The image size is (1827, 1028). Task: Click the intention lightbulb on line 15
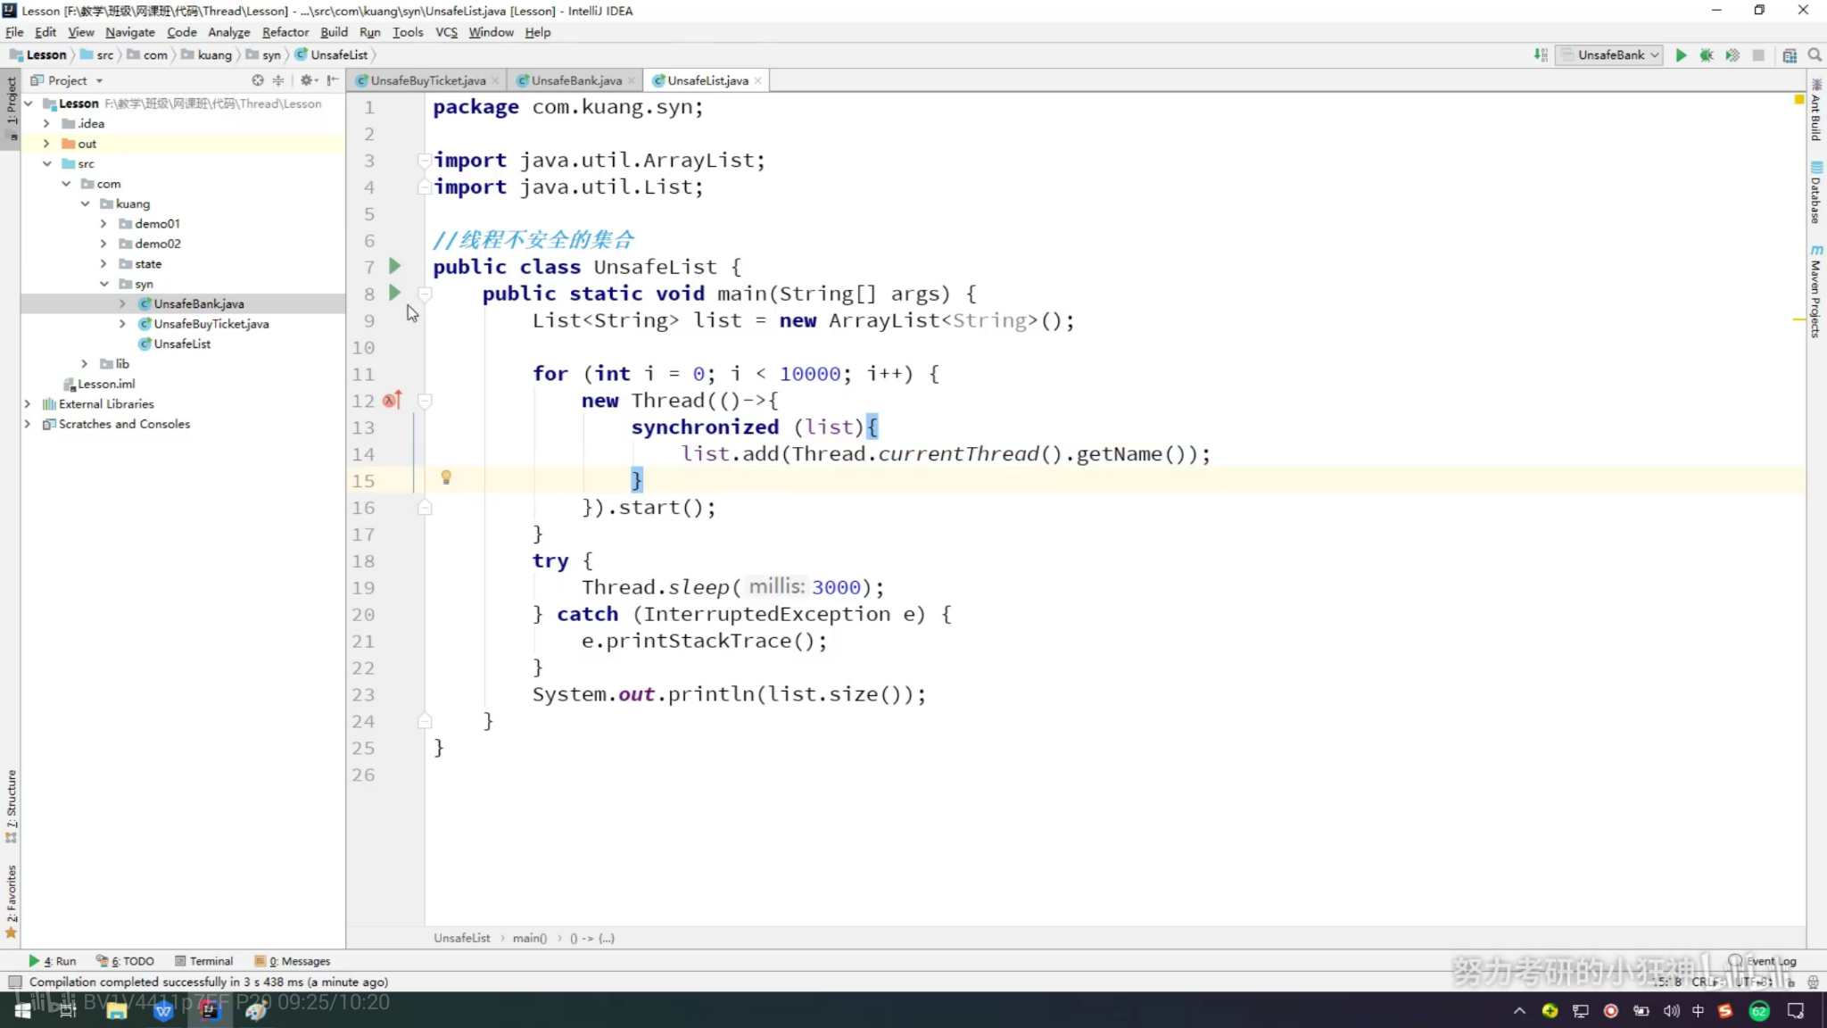tap(446, 478)
